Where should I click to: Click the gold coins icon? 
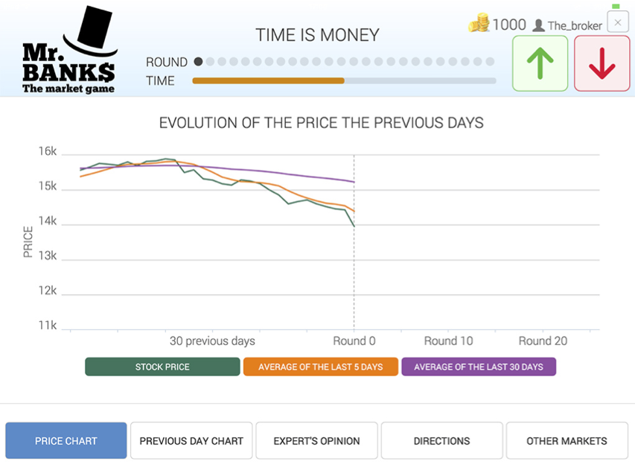click(479, 24)
